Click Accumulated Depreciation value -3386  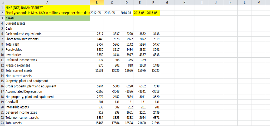tap(127, 91)
